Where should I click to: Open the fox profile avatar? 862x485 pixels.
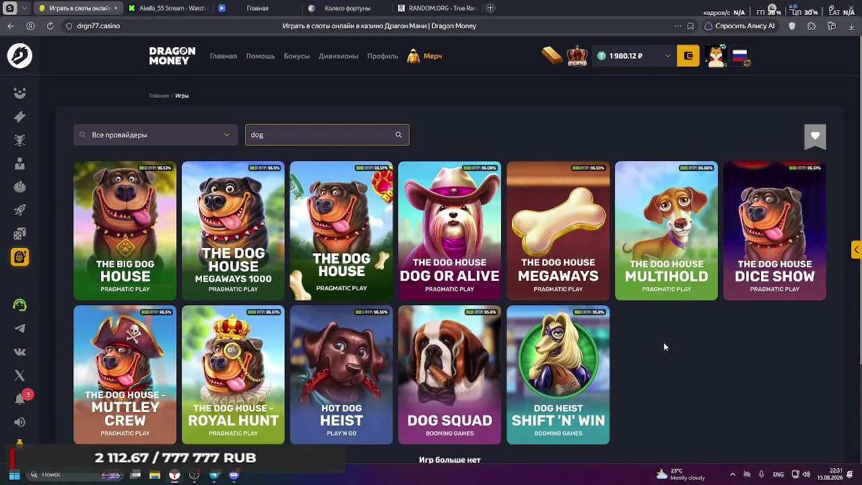coord(716,56)
